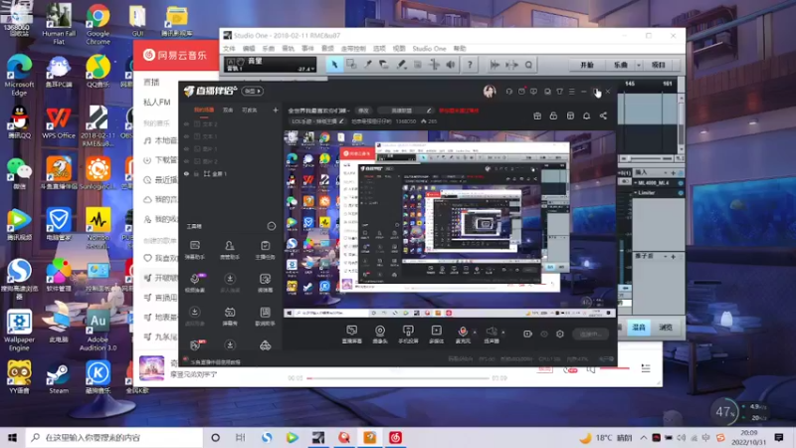Toggle the ML4000 insert power in Studio One

(x=681, y=183)
